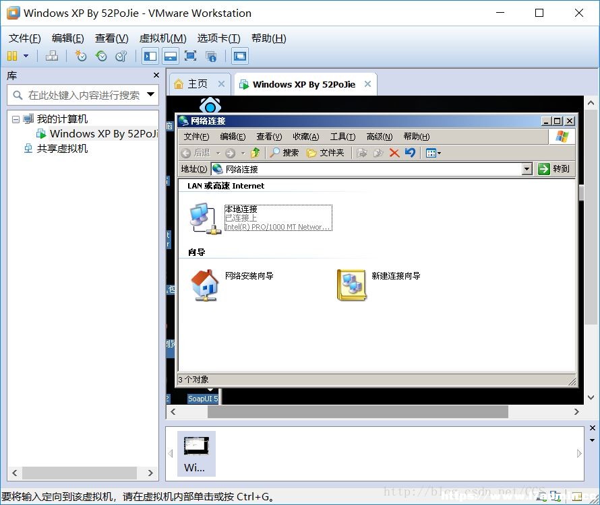Screen dimensions: 600x505
Task: Select the 本地连接 network connection icon
Action: coord(206,218)
